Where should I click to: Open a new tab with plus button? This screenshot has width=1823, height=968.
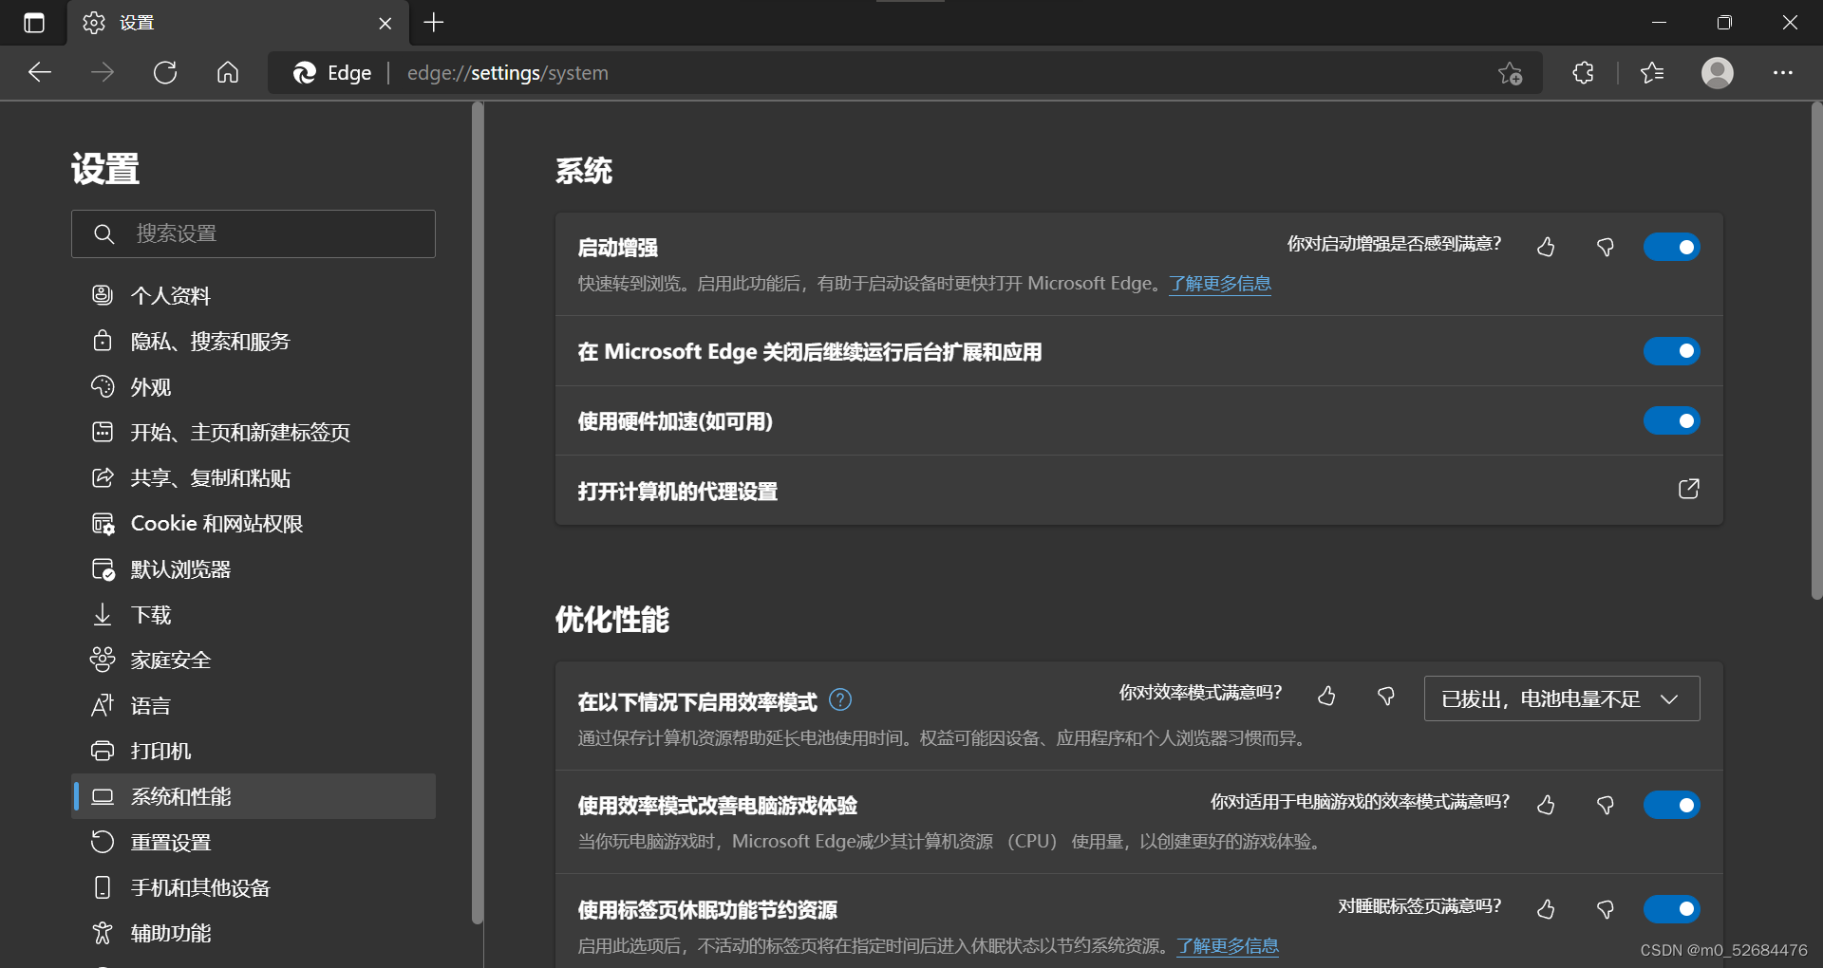434,23
